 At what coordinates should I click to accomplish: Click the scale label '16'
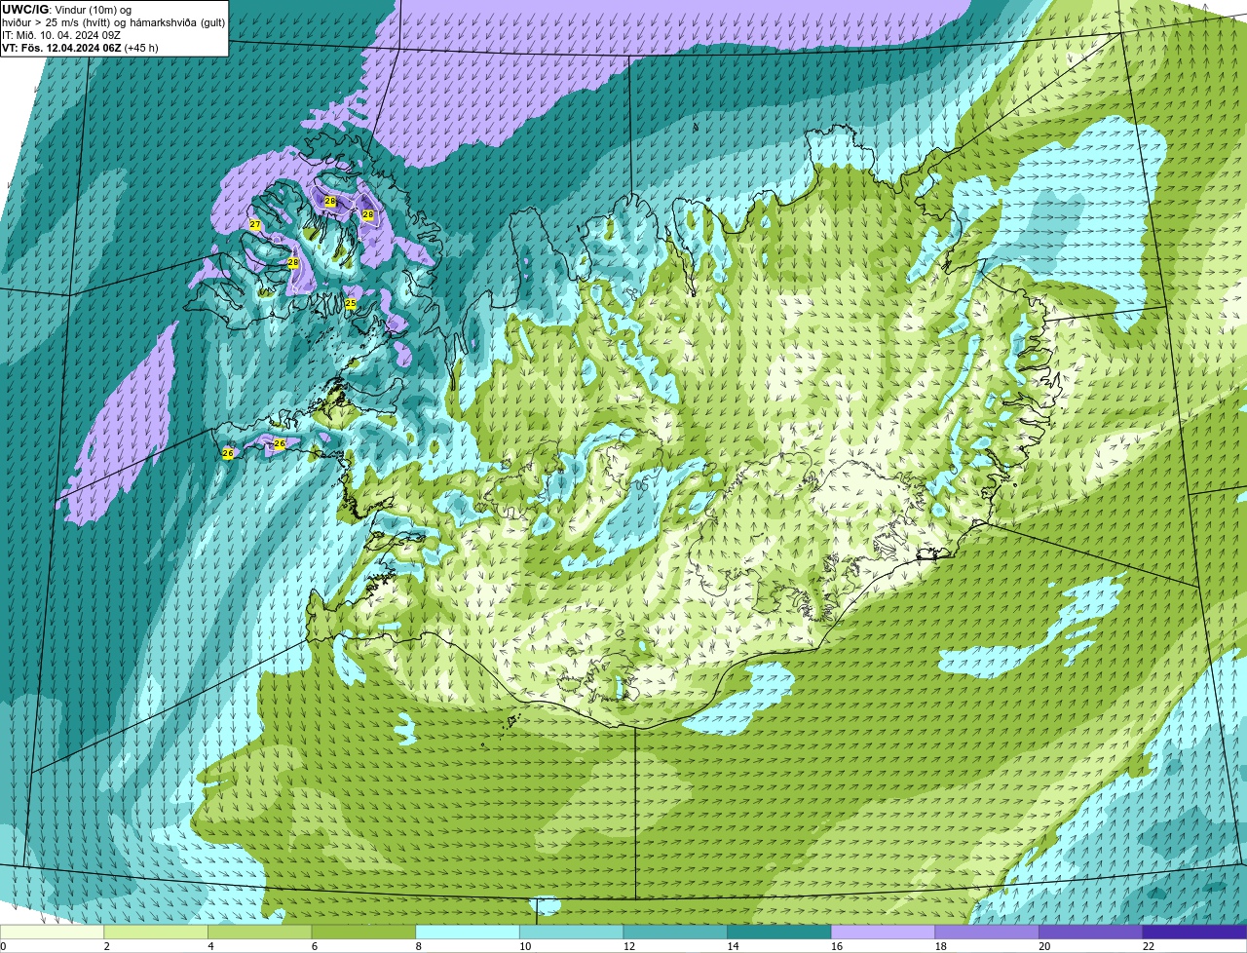pos(837,945)
